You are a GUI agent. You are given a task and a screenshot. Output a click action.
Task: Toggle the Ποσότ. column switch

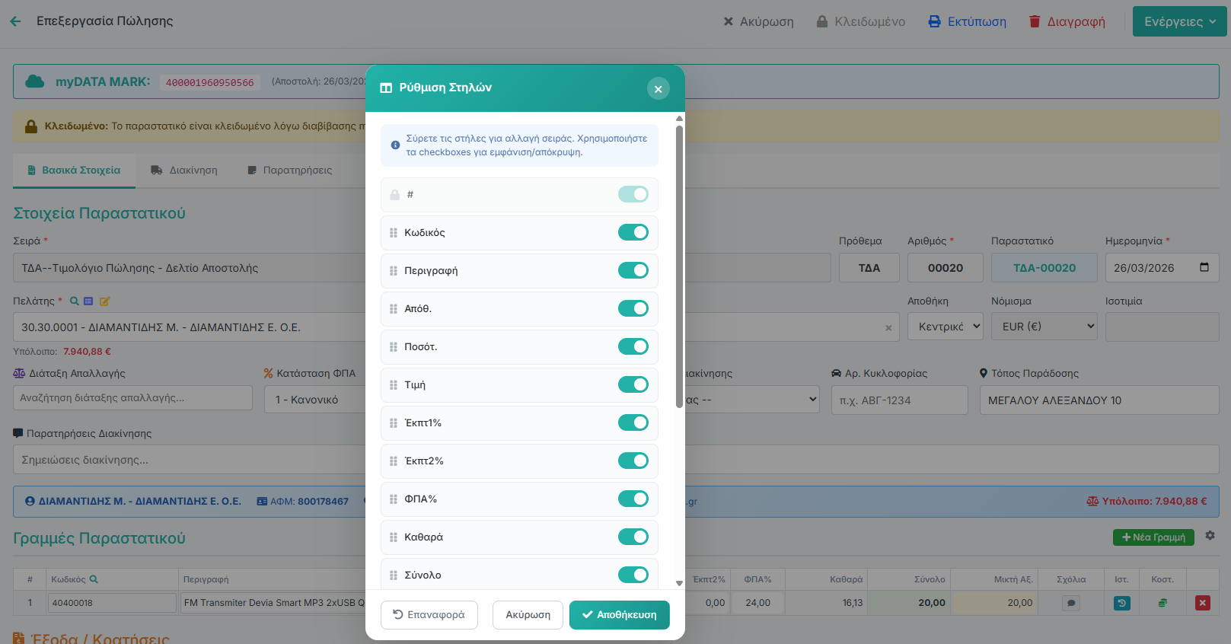coord(633,346)
